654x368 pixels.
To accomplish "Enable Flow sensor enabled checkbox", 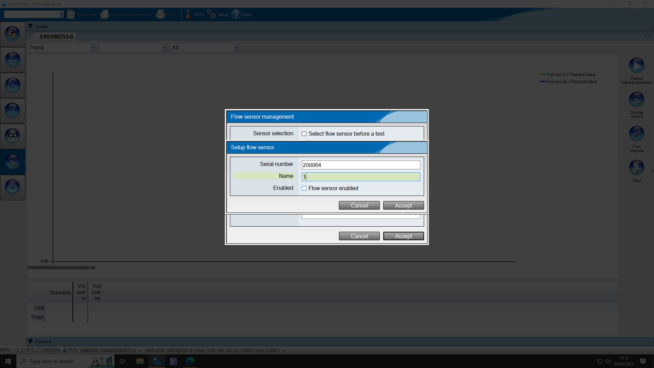I will coord(304,188).
